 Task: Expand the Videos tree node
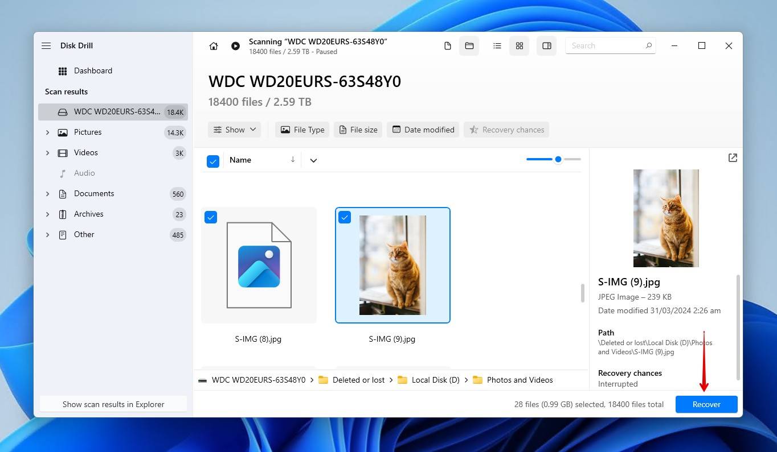(x=47, y=152)
